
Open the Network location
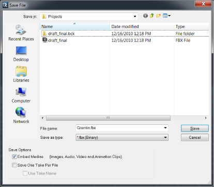point(21,116)
